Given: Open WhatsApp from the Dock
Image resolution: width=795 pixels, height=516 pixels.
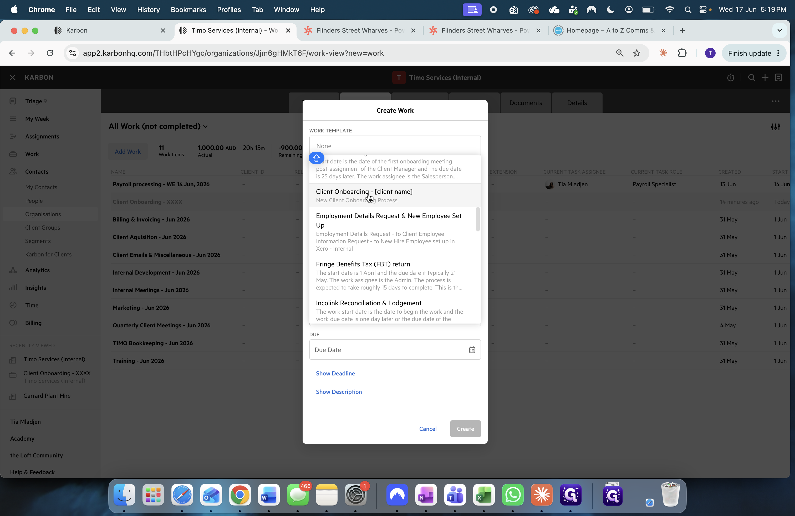Looking at the screenshot, I should (513, 495).
